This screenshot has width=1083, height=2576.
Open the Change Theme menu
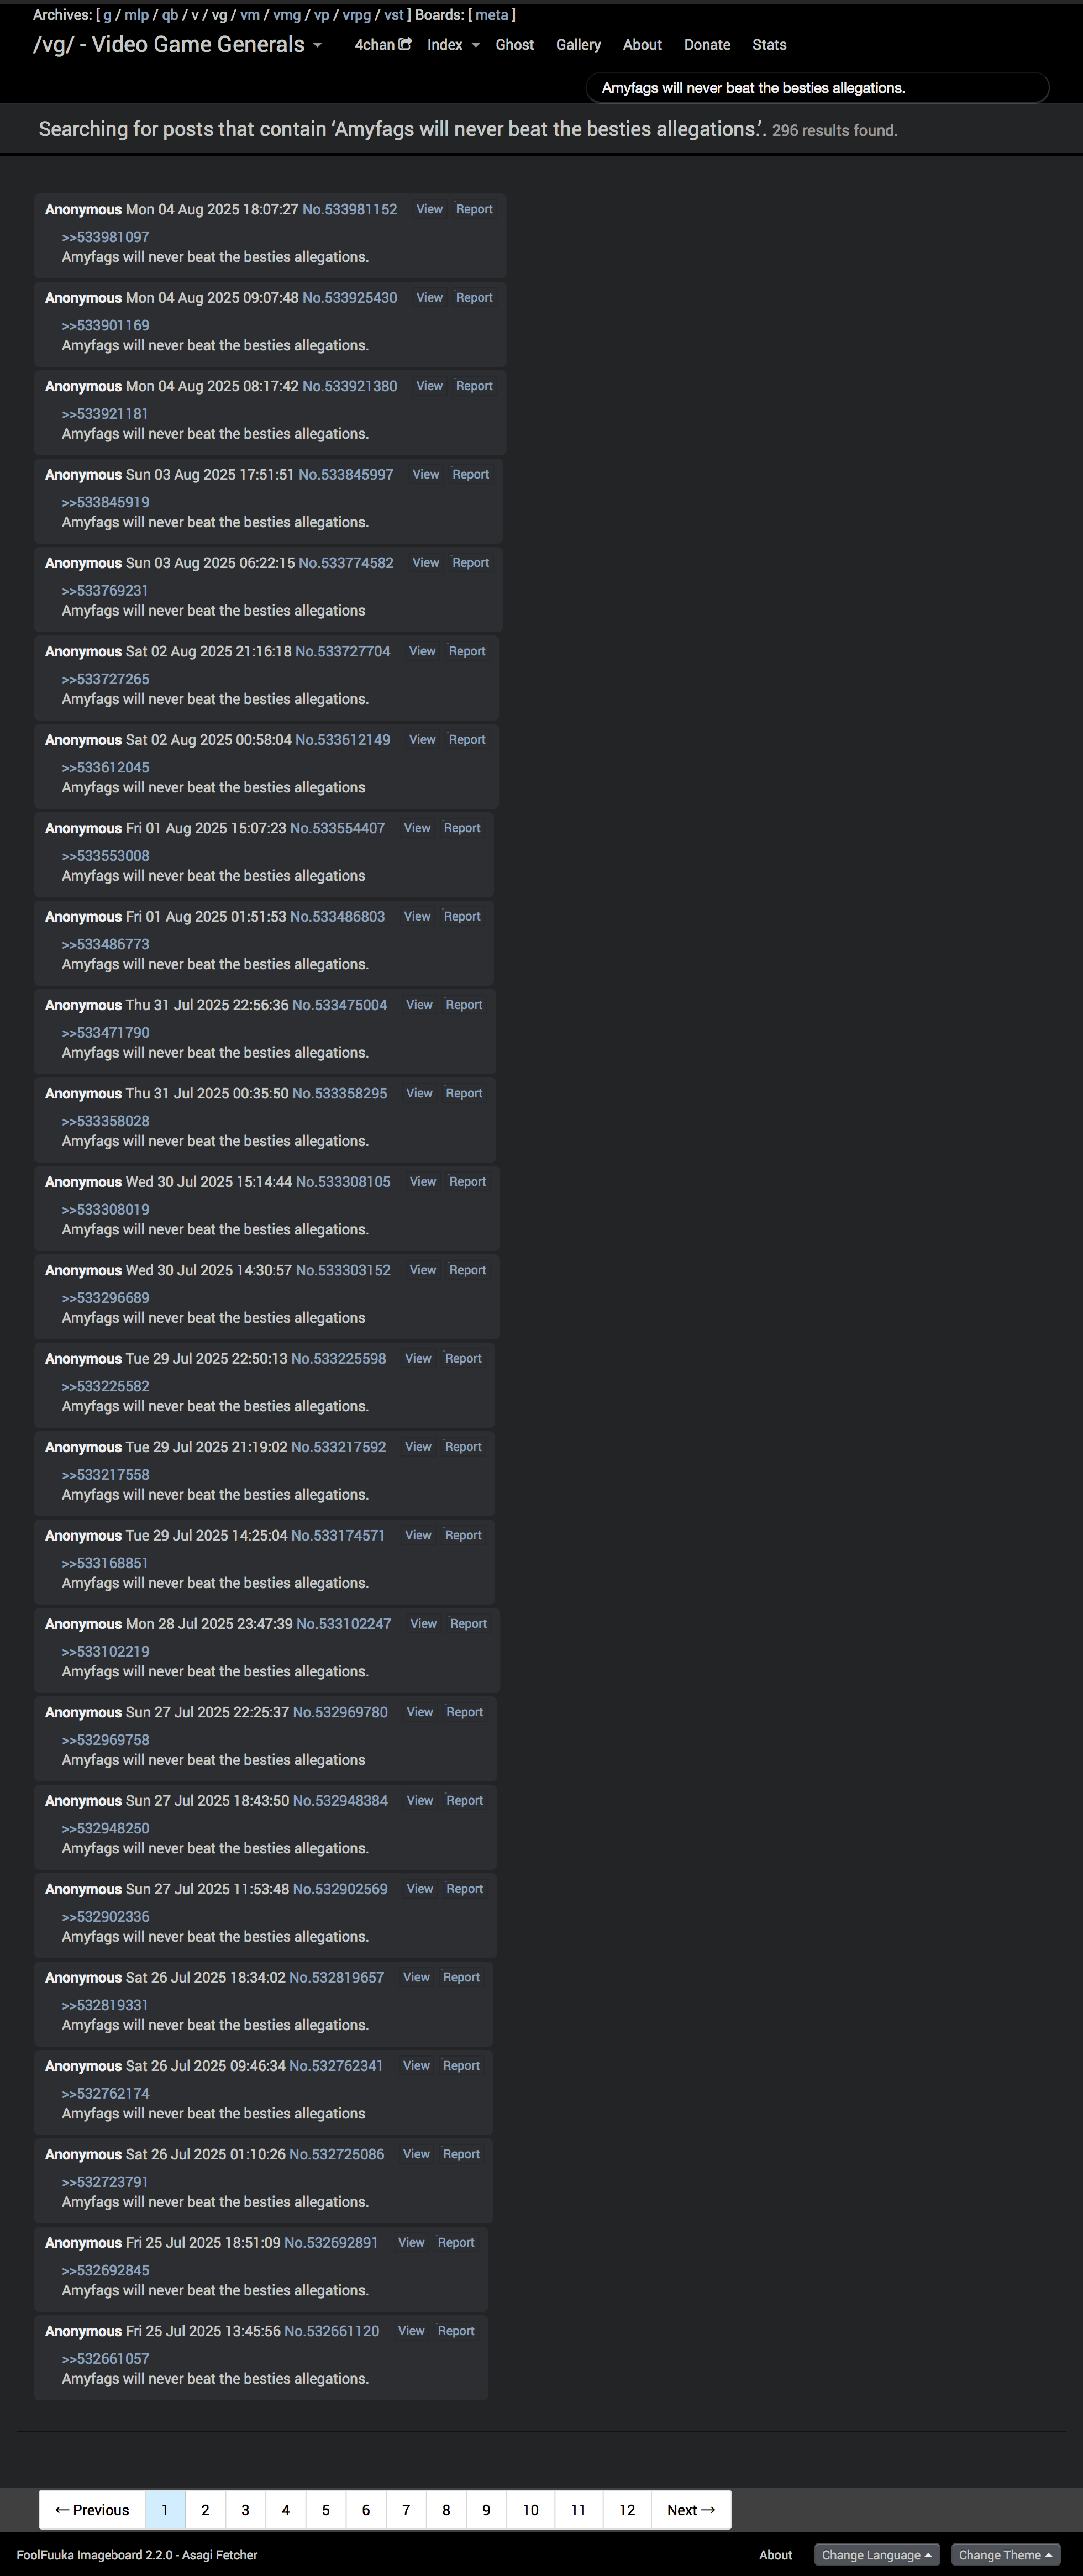pos(1005,2555)
